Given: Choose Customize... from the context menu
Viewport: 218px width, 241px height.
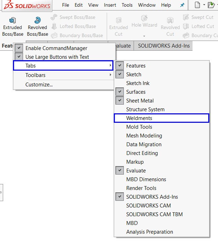Looking at the screenshot, I should [63, 85].
